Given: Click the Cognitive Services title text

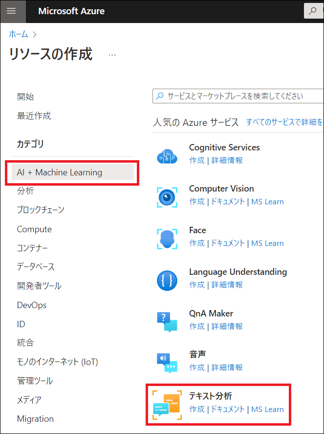Looking at the screenshot, I should click(224, 147).
